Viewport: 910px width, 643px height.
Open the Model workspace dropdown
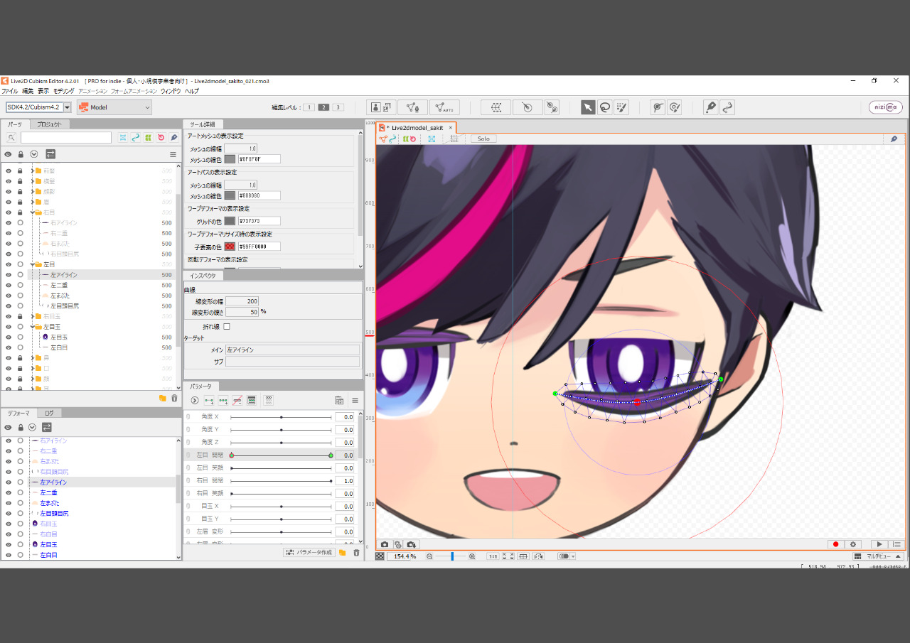114,107
